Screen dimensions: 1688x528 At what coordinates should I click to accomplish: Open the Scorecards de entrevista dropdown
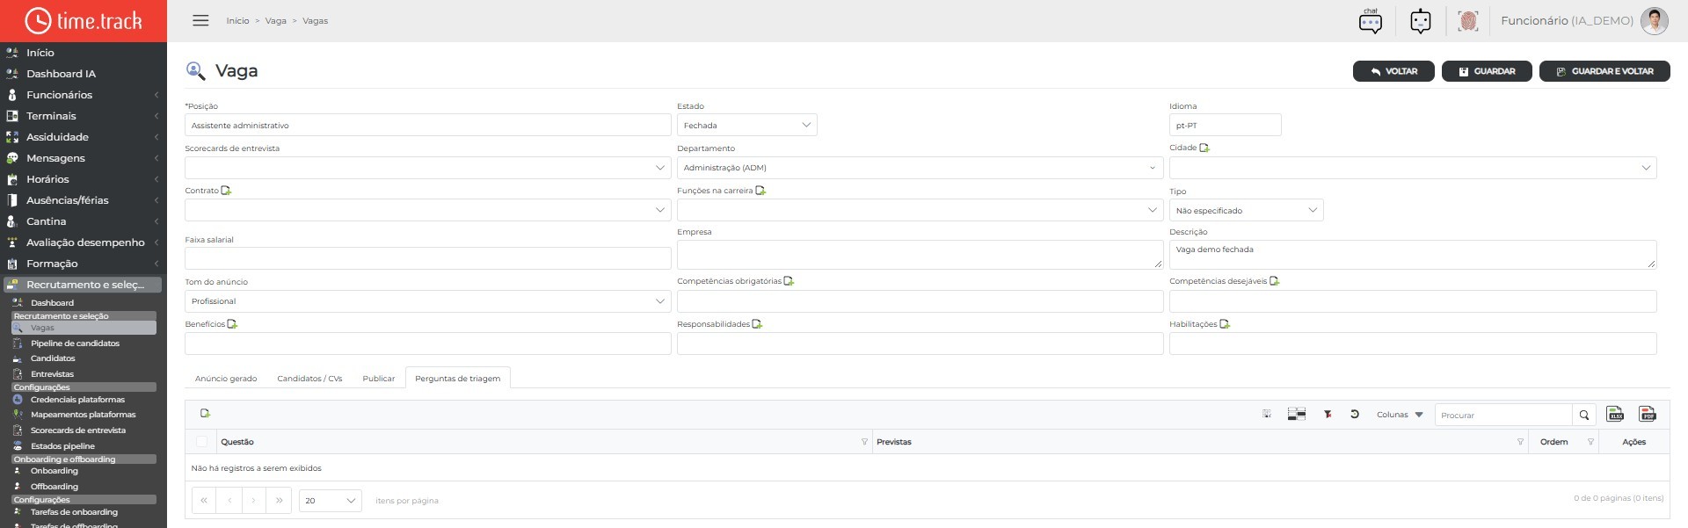[428, 168]
